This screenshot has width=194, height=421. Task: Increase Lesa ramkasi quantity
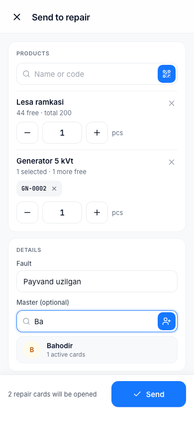click(97, 133)
